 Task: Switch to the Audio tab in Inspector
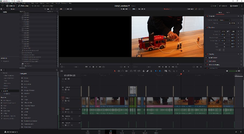tap(228, 12)
